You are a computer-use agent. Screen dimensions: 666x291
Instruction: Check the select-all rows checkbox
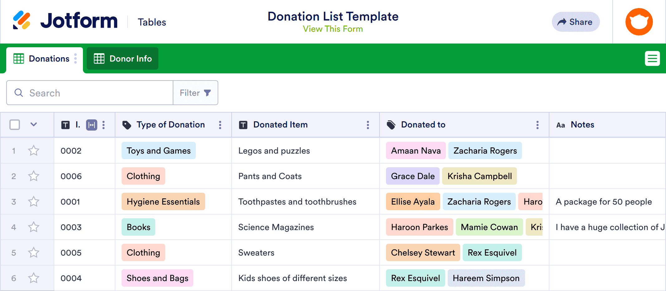pos(15,125)
